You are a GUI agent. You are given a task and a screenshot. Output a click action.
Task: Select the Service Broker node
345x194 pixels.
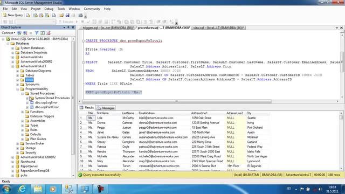(34, 143)
